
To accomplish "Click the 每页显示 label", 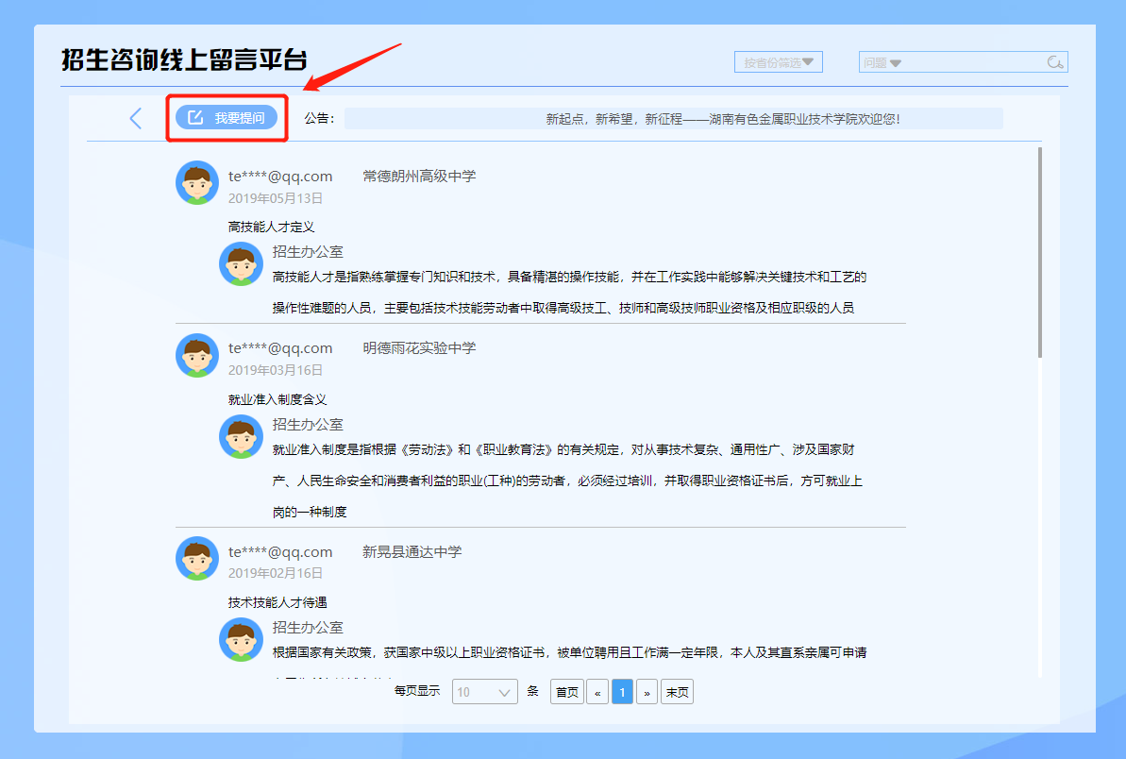I will point(417,691).
